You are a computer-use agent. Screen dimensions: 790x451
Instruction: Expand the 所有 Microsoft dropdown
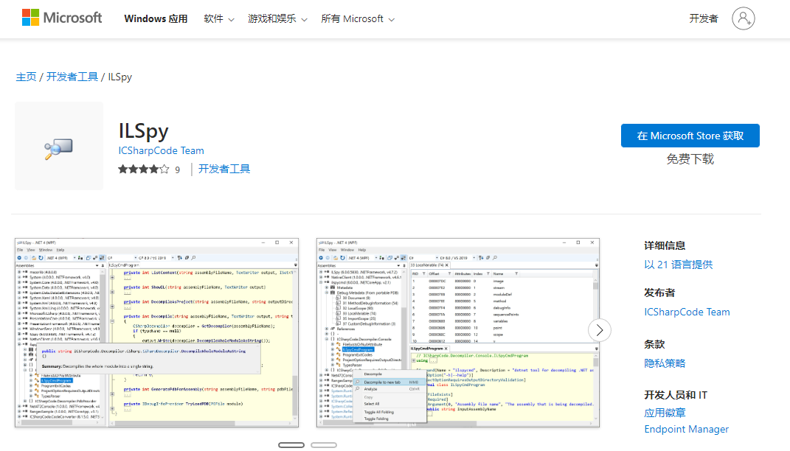pos(357,18)
